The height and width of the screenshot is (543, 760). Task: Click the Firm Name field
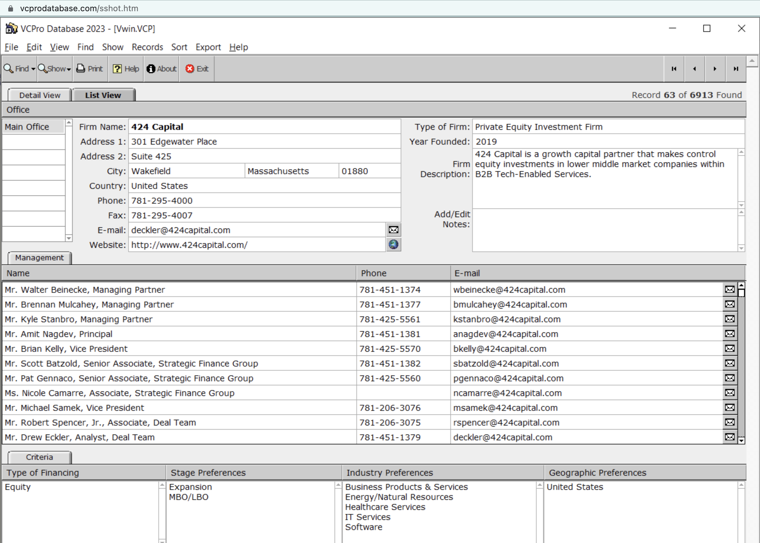264,127
